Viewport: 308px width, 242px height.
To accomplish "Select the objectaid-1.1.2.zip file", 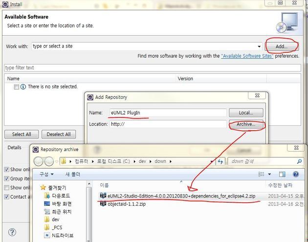I will pyautogui.click(x=127, y=204).
